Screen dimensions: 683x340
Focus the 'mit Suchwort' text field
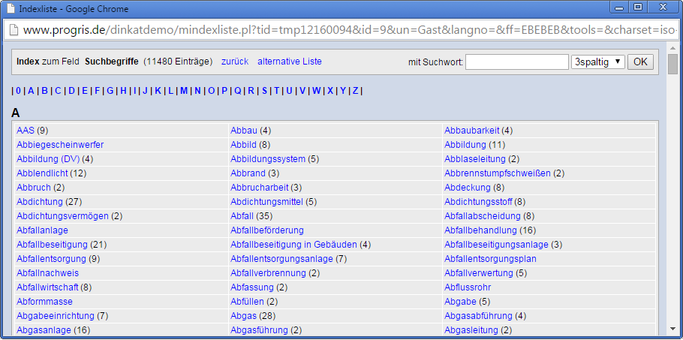tap(516, 62)
